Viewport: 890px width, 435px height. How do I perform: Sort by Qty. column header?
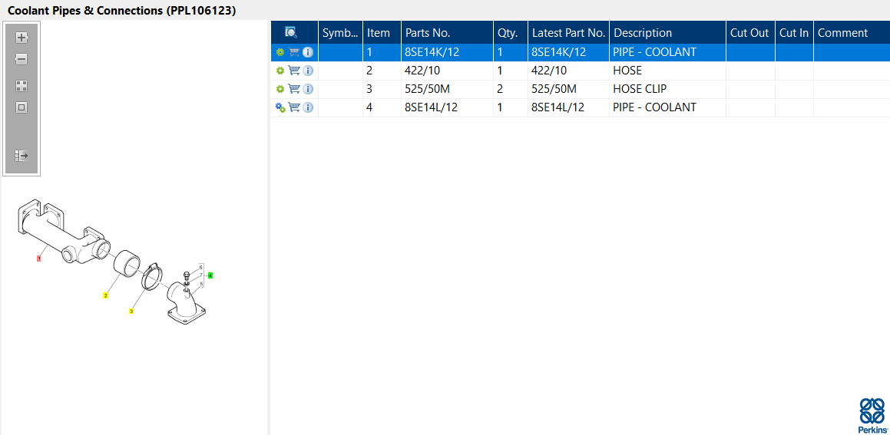coord(511,33)
